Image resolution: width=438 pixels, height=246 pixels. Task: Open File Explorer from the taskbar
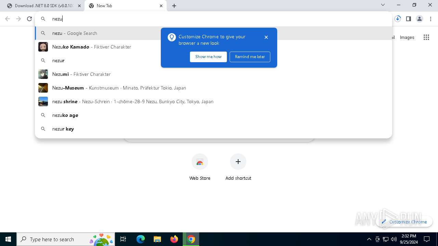coord(157,239)
